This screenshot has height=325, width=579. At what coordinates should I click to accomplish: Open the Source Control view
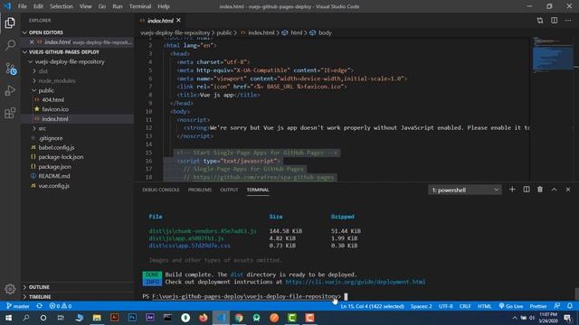coord(10,69)
